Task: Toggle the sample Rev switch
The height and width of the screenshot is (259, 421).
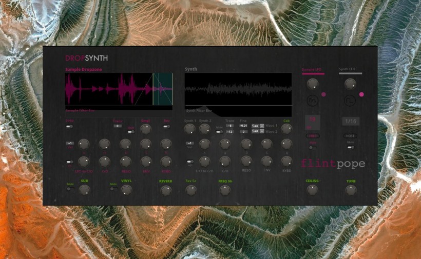Action: [x=166, y=126]
